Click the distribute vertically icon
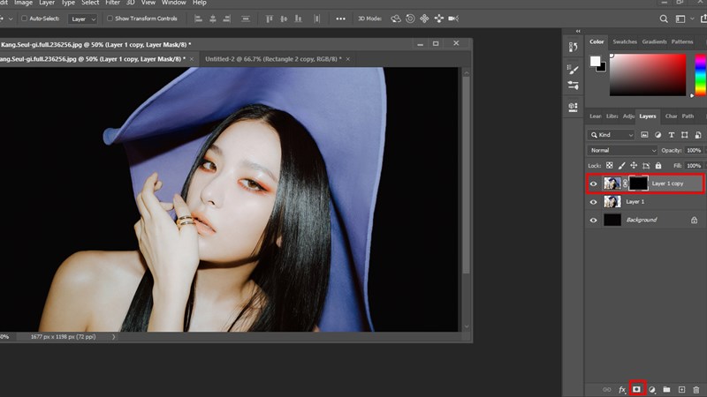This screenshot has width=707, height=397. [246, 19]
